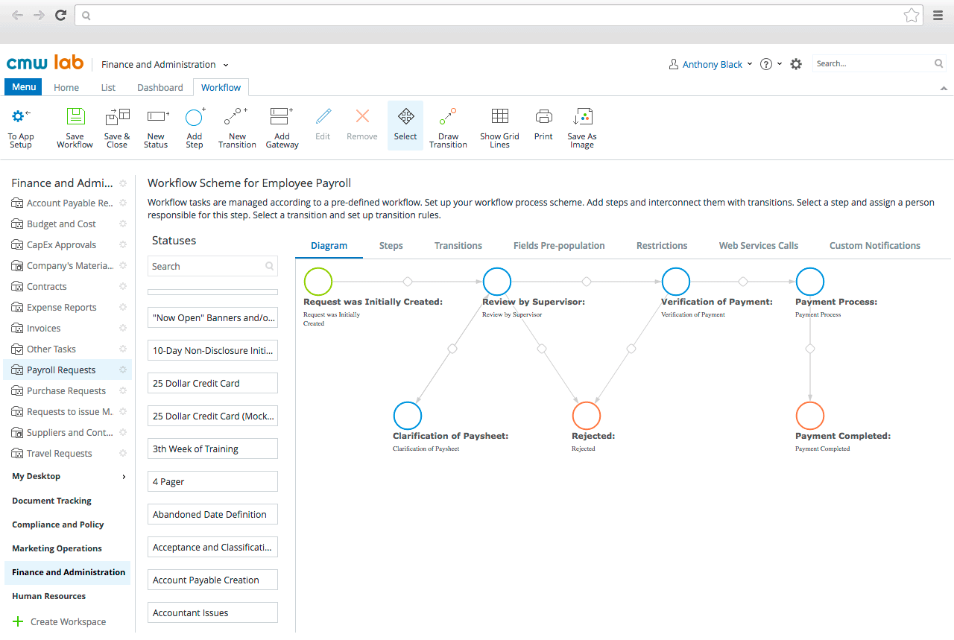Image resolution: width=954 pixels, height=640 pixels.
Task: Open the browser hamburger menu
Action: (938, 15)
